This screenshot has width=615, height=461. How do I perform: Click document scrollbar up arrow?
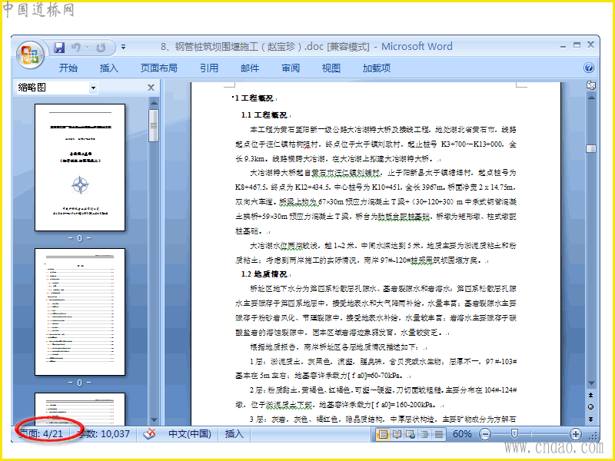tap(590, 98)
